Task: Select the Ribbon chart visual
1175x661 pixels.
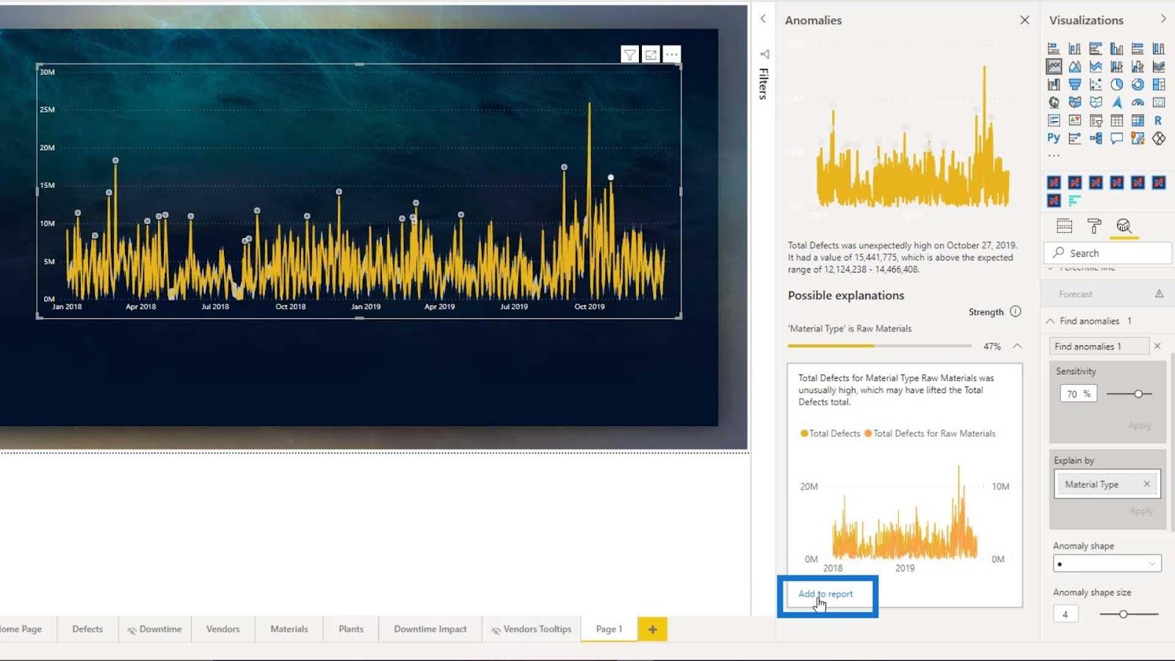Action: (1159, 66)
